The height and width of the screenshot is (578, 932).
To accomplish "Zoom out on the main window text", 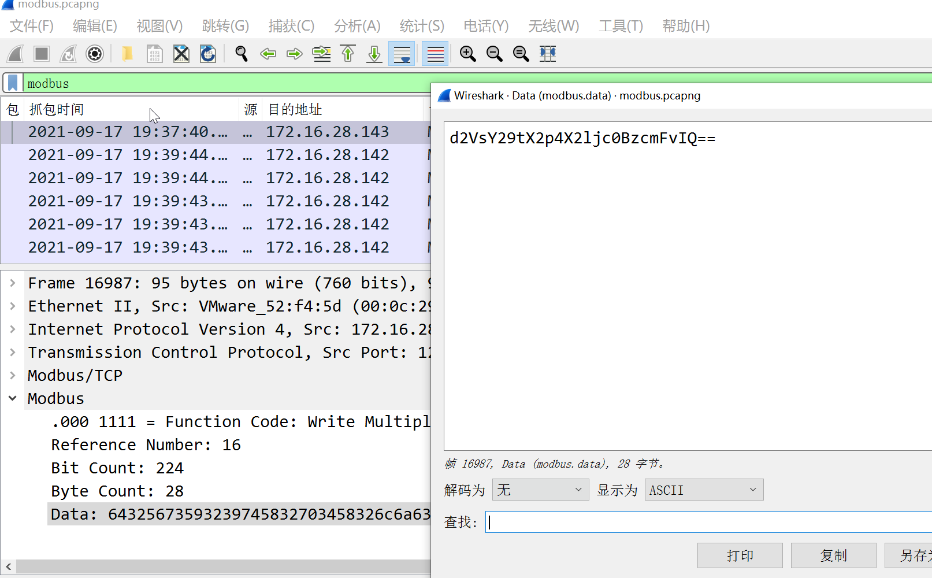I will pos(495,54).
